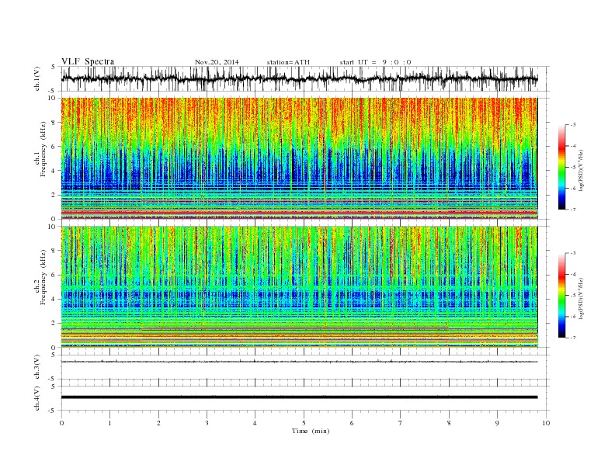The height and width of the screenshot is (475, 615).
Task: Click the ch.1 voltage waveform trace
Action: click(299, 78)
